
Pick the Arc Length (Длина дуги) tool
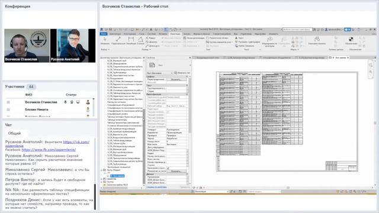coord(152,46)
